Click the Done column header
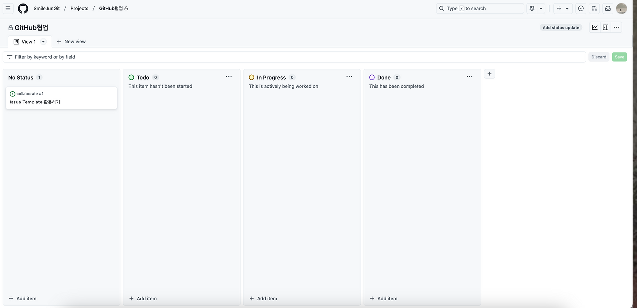The width and height of the screenshot is (637, 308). 384,77
